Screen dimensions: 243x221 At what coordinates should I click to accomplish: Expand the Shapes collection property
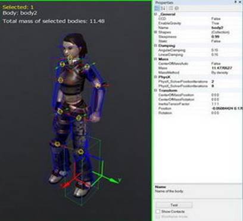(156, 32)
